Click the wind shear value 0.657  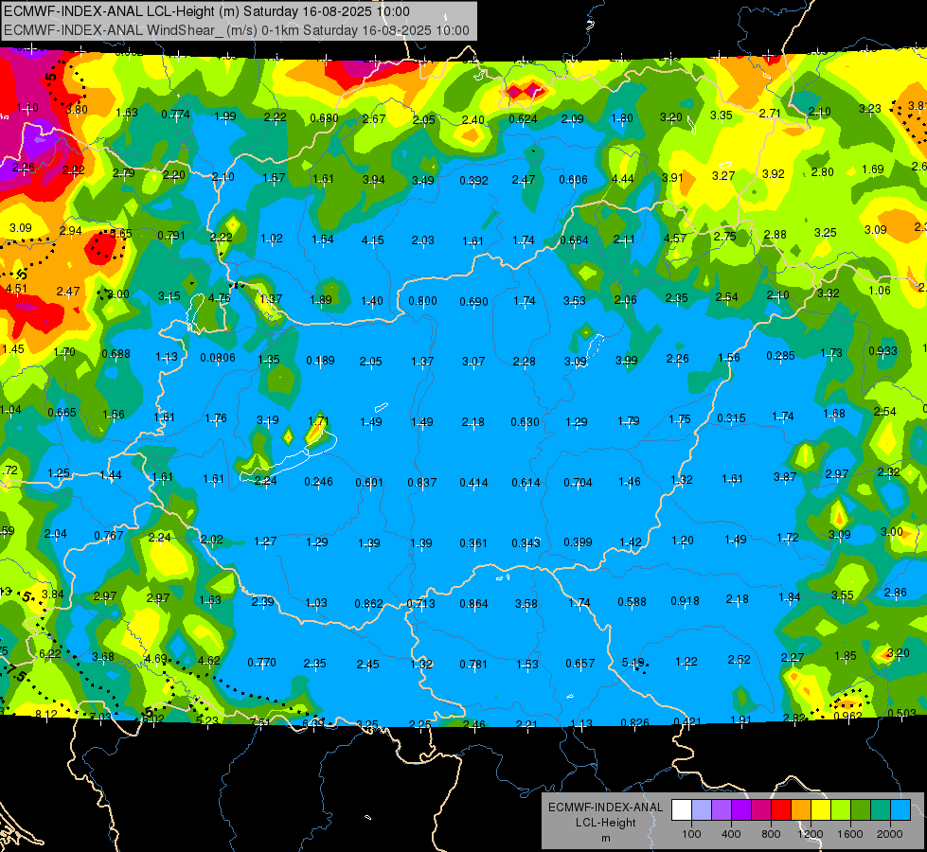click(x=579, y=664)
